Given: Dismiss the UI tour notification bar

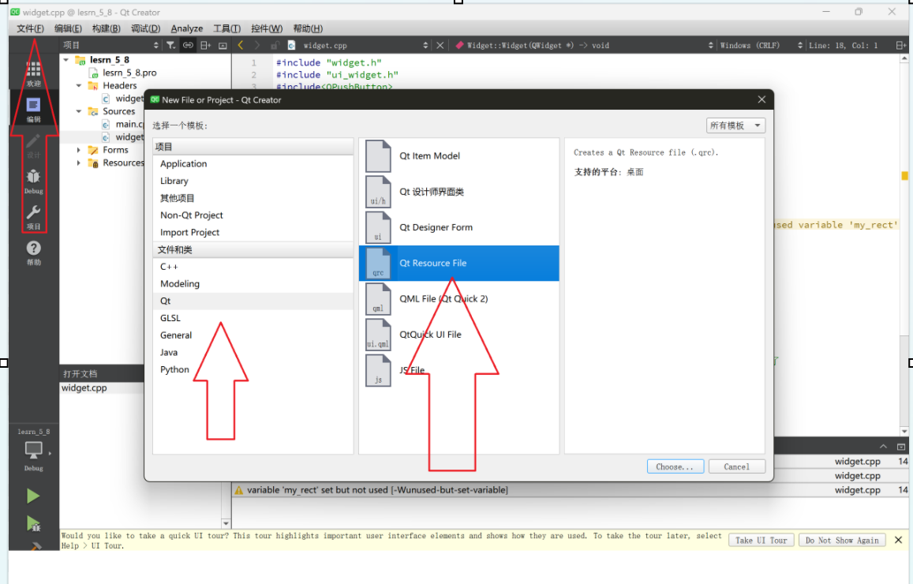Looking at the screenshot, I should pos(899,540).
